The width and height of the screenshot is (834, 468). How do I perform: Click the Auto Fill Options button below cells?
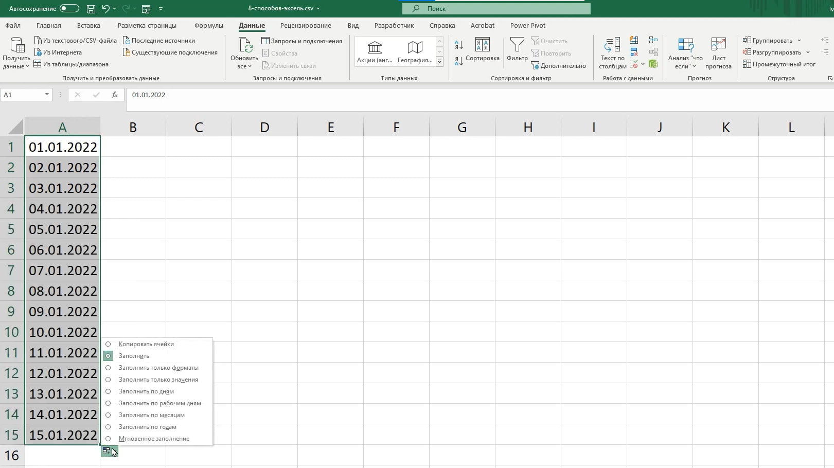click(x=109, y=452)
